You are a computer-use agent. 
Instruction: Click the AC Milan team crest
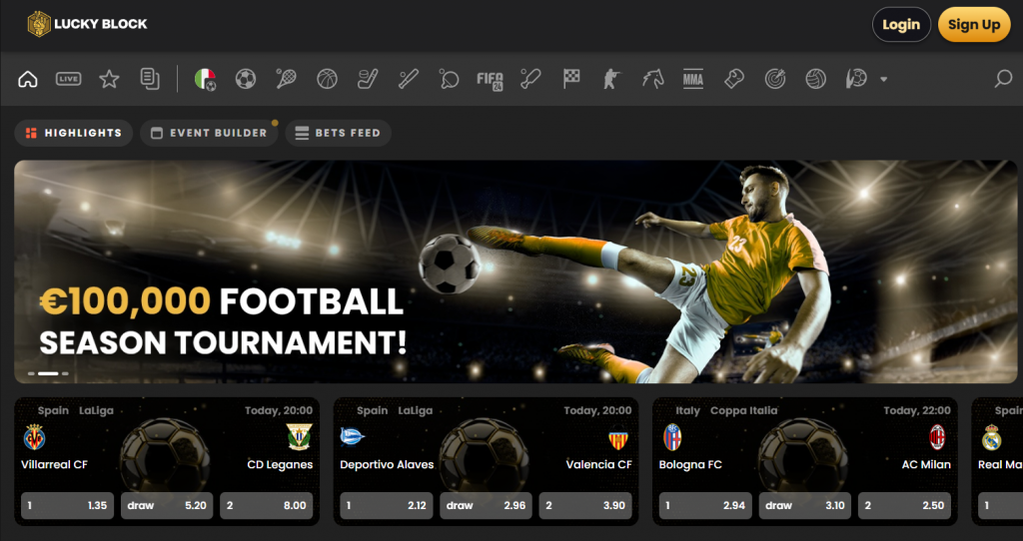pos(937,437)
